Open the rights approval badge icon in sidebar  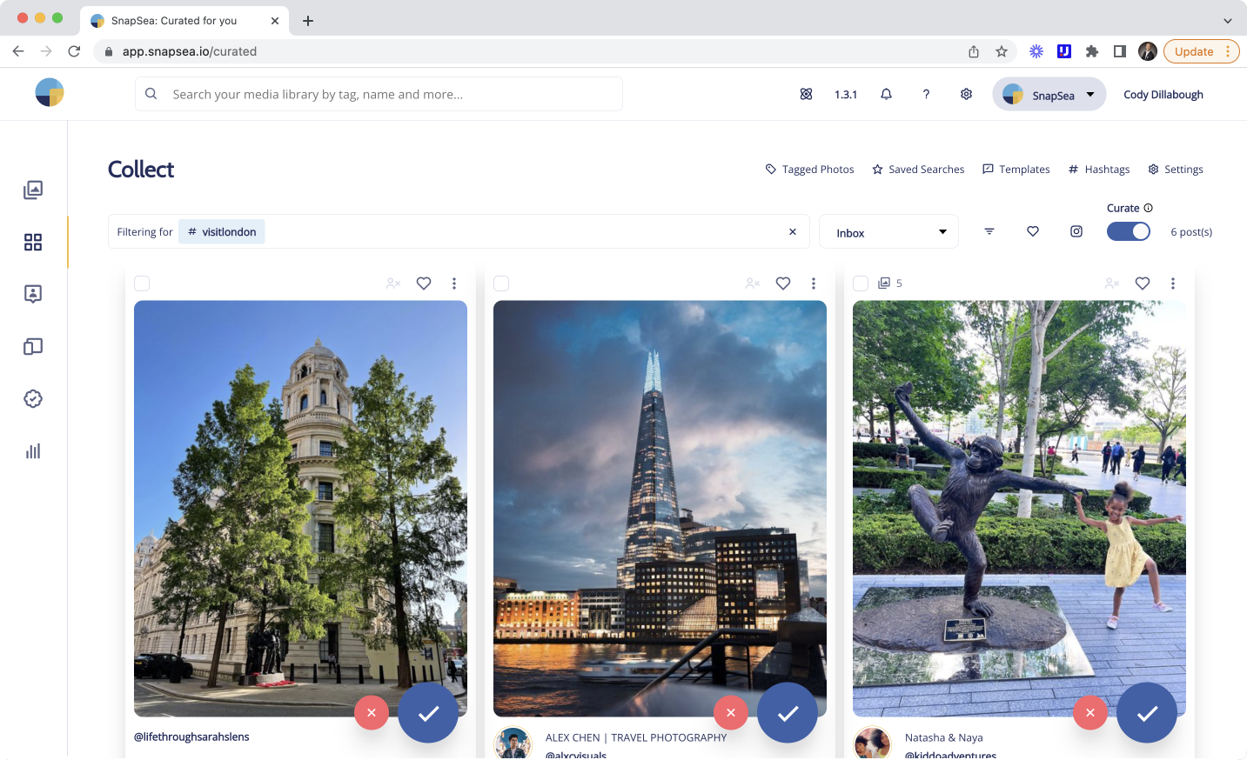coord(32,398)
